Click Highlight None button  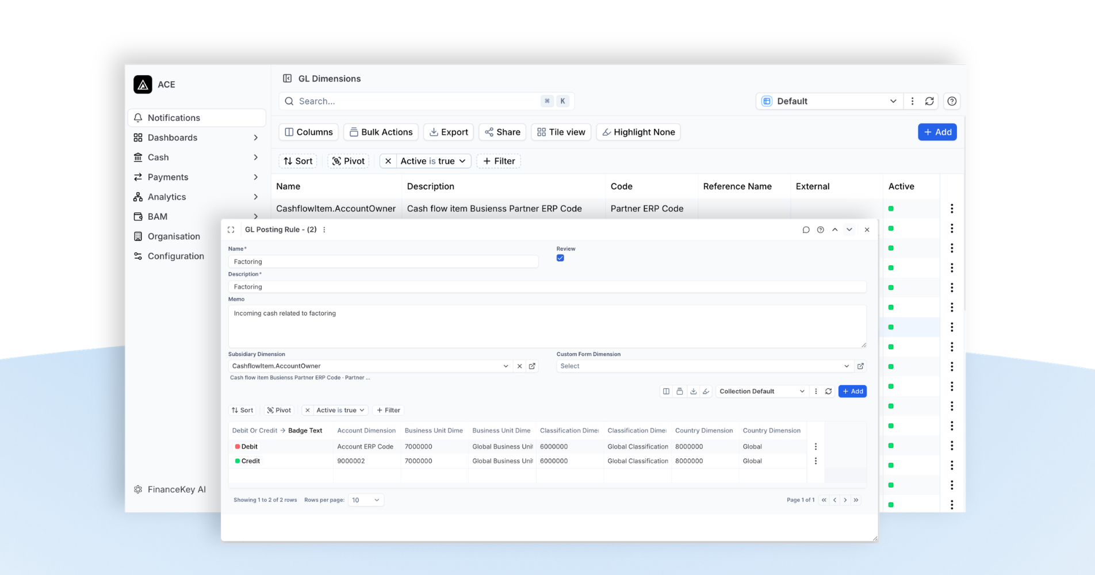[638, 132]
